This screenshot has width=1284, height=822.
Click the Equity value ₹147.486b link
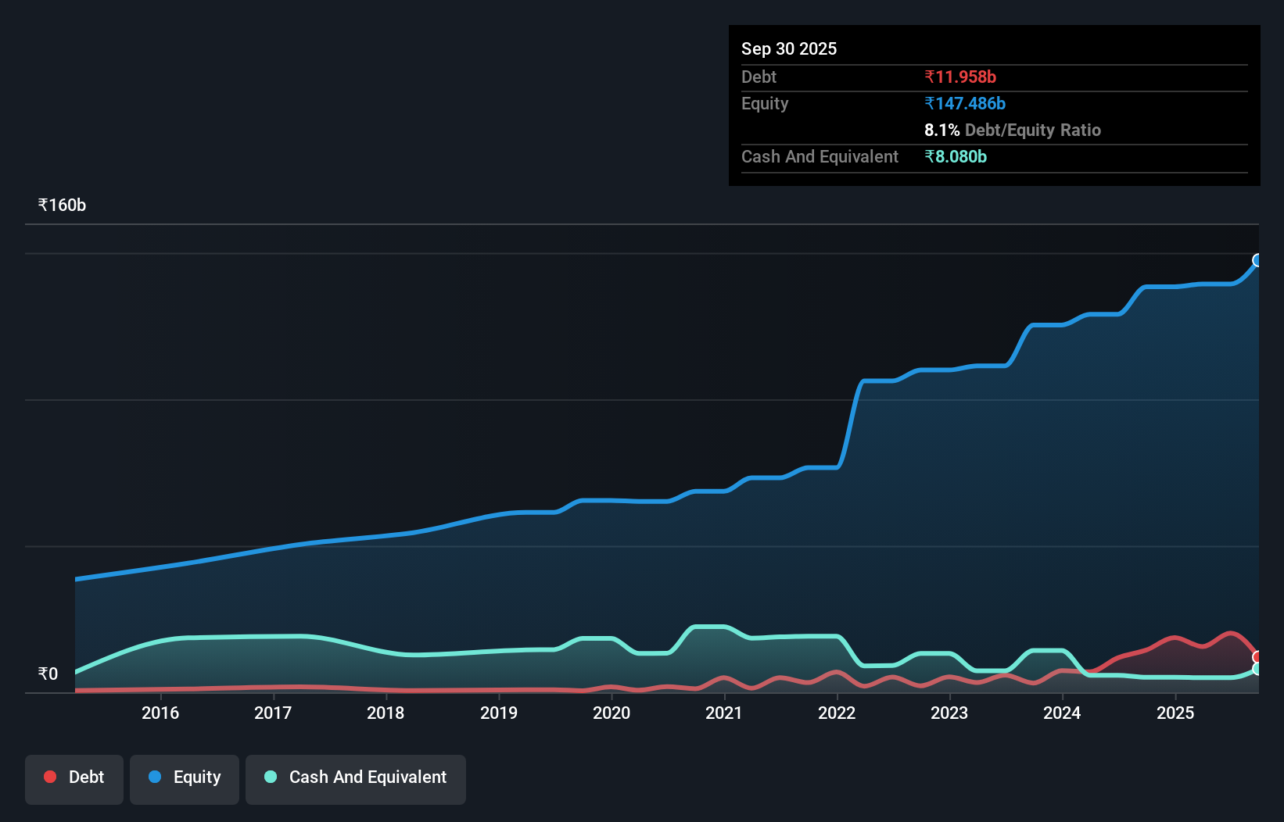click(965, 103)
